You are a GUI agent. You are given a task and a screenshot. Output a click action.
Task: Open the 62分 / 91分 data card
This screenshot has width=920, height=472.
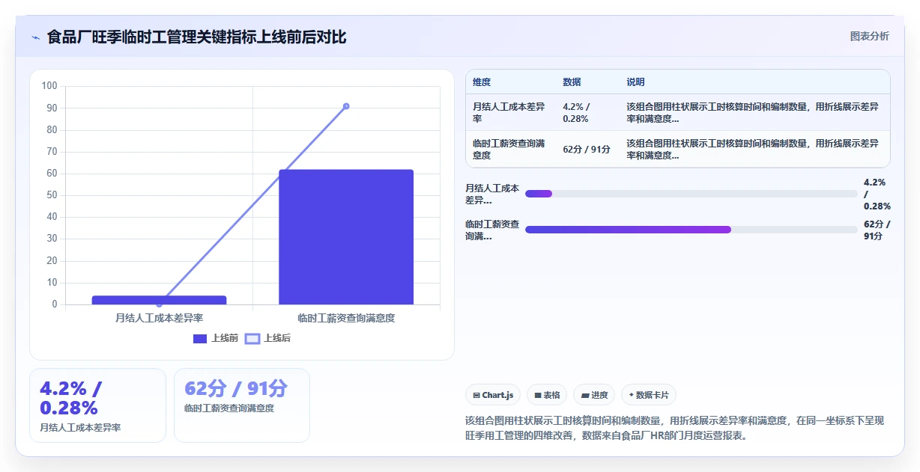click(x=242, y=405)
